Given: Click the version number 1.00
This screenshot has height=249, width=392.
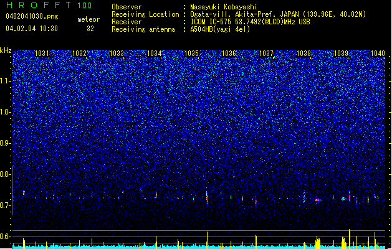Looking at the screenshot, I should [x=85, y=5].
